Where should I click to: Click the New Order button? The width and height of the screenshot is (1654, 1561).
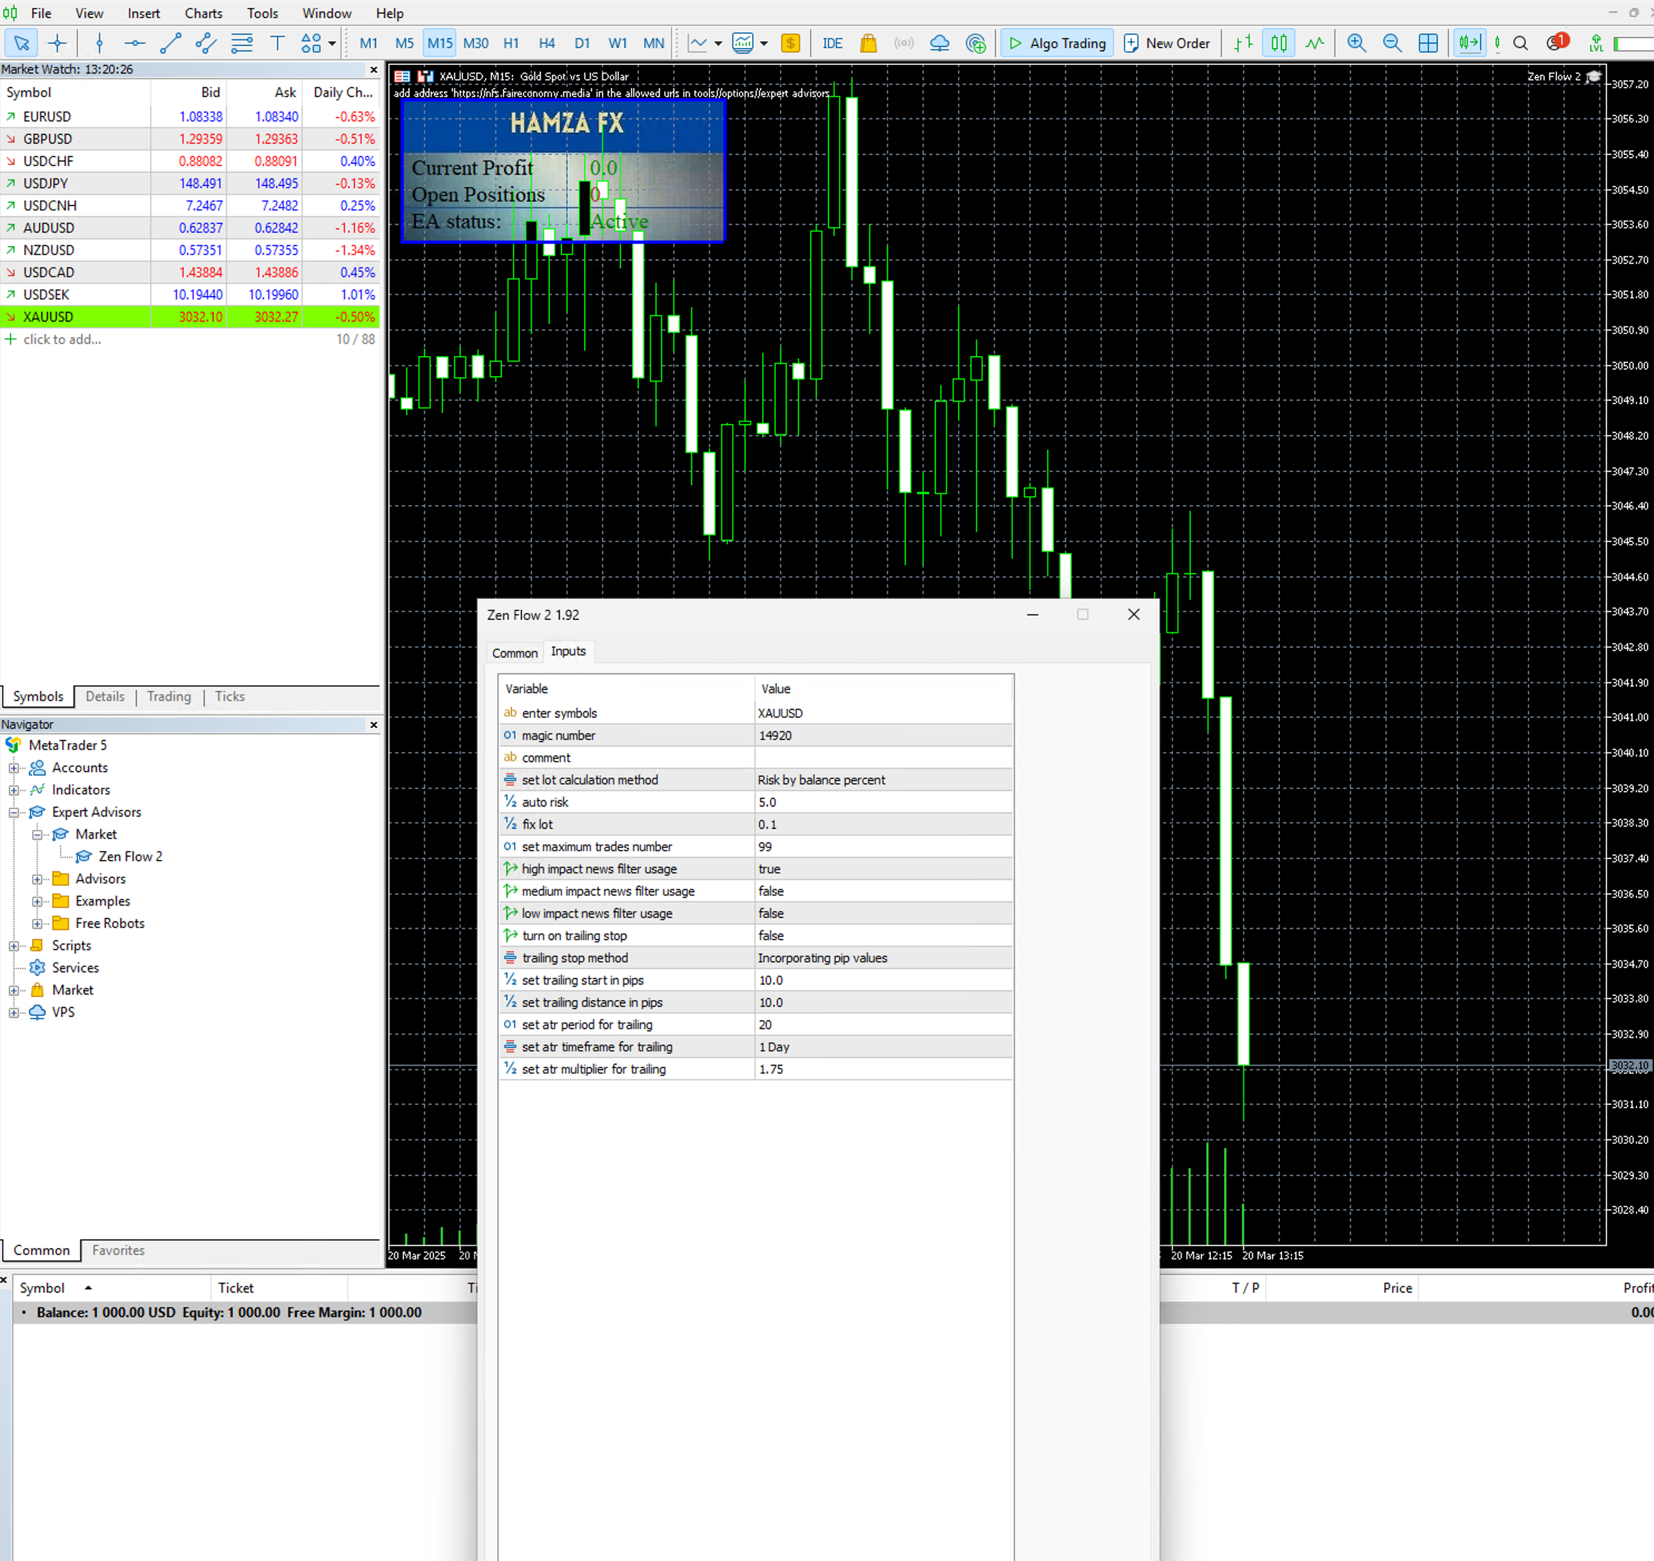1166,43
